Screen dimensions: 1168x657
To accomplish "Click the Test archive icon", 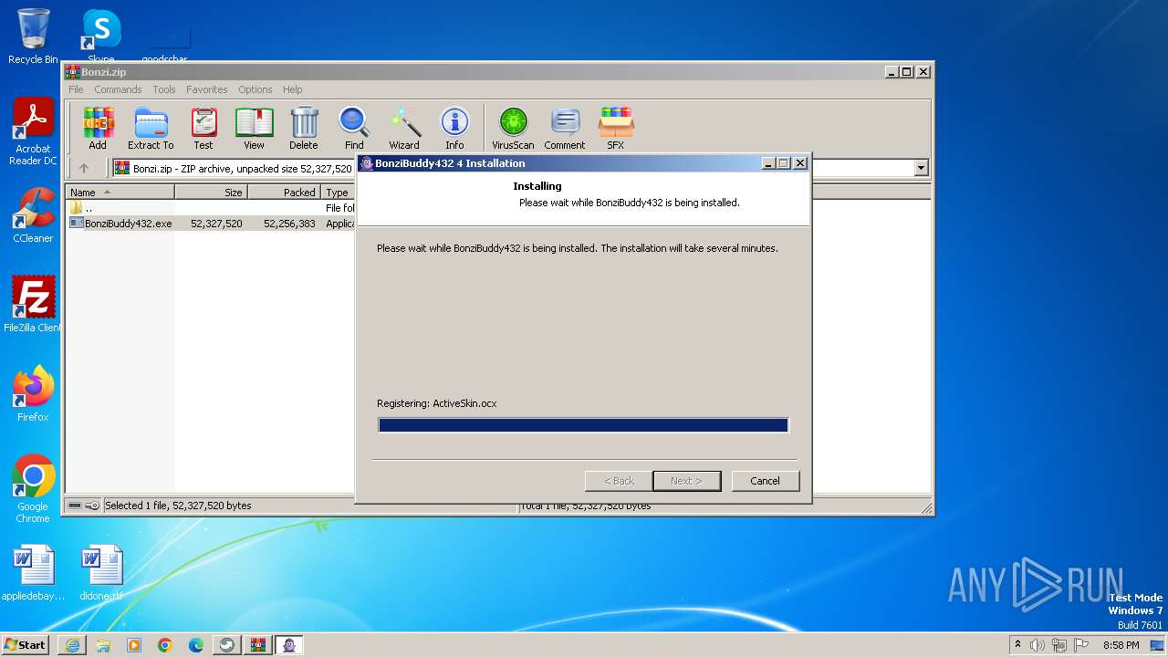I will (203, 128).
